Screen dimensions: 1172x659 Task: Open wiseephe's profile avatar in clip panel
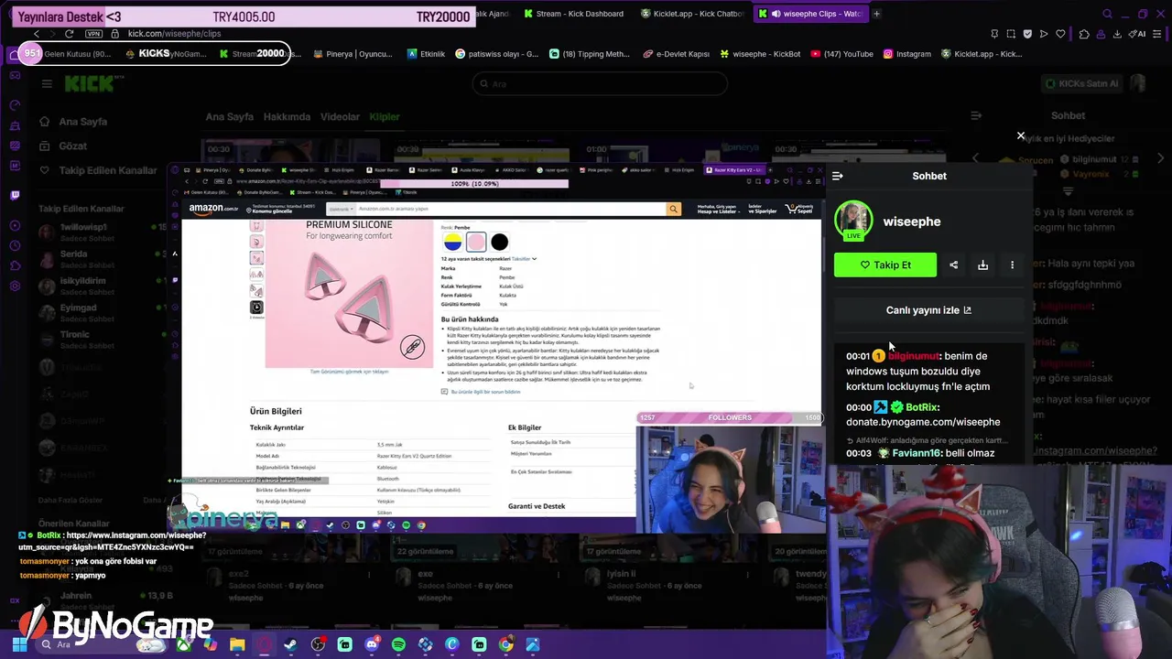pos(853,221)
